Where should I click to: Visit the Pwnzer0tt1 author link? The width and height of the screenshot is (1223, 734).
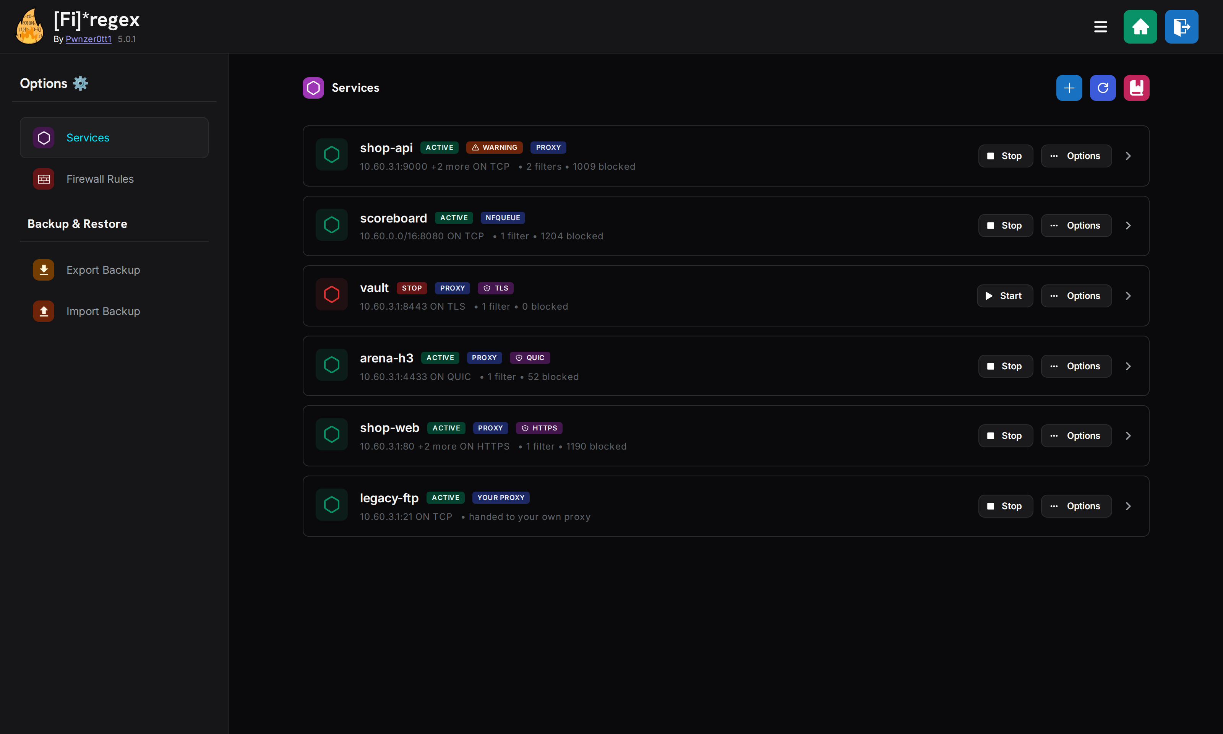(89, 39)
